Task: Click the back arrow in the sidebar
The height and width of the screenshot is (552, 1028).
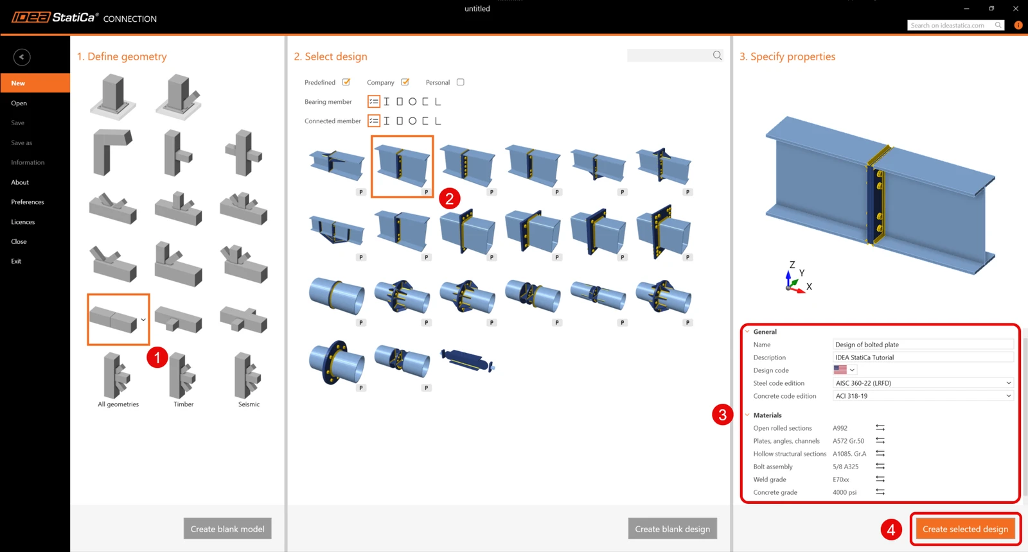Action: pyautogui.click(x=22, y=57)
